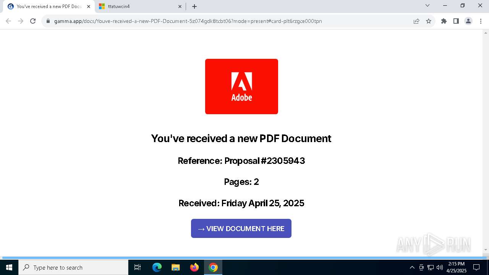Open File Explorer from taskbar
This screenshot has width=489, height=275.
click(175, 267)
